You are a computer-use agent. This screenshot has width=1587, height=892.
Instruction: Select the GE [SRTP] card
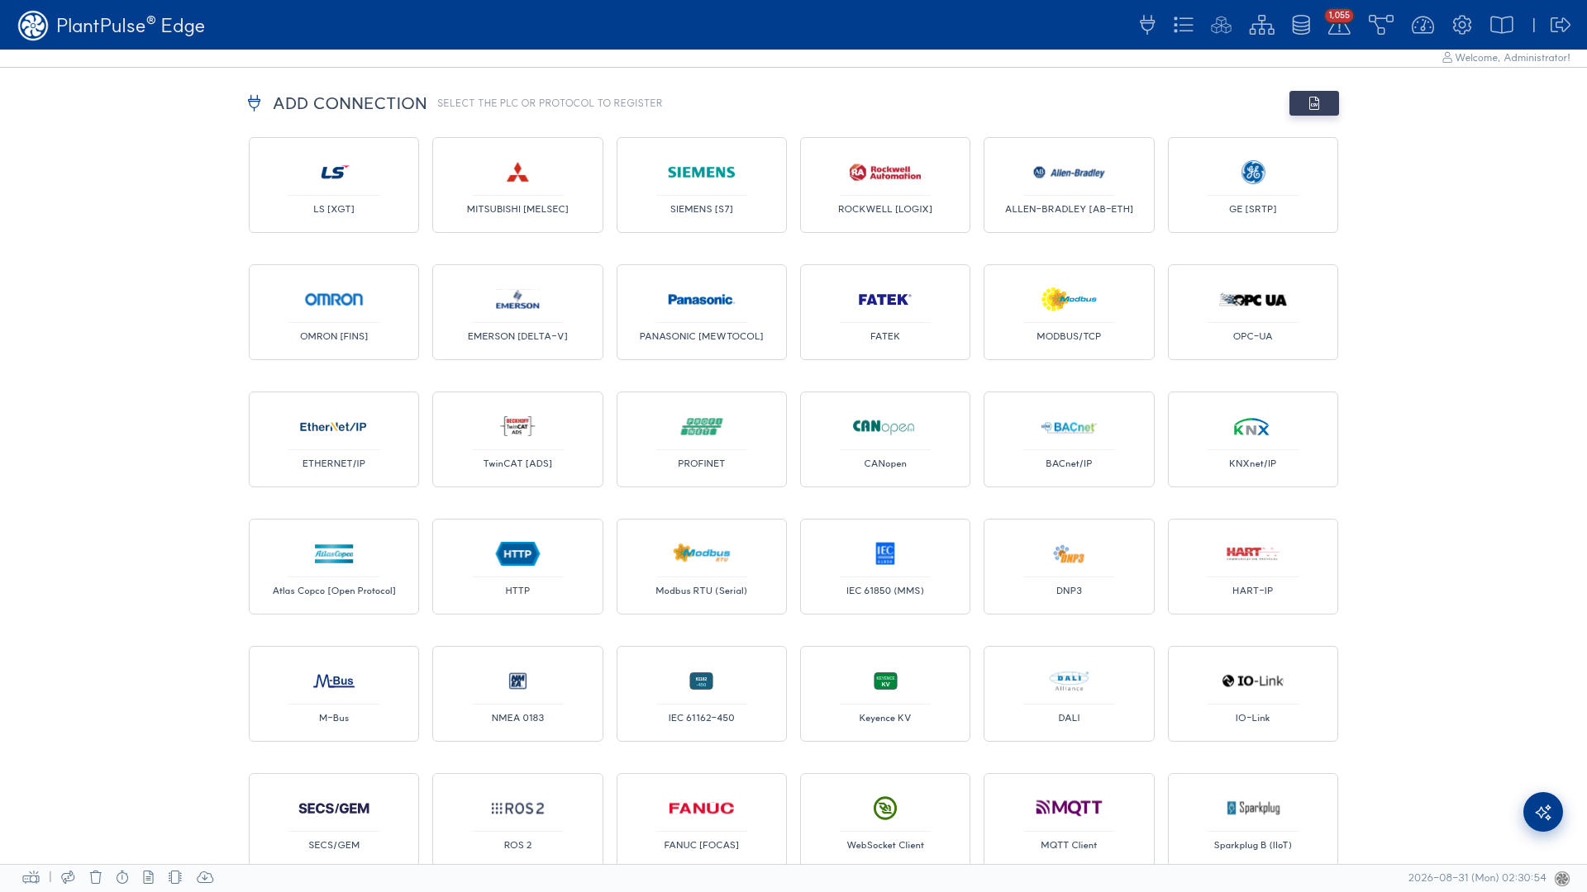1253,185
